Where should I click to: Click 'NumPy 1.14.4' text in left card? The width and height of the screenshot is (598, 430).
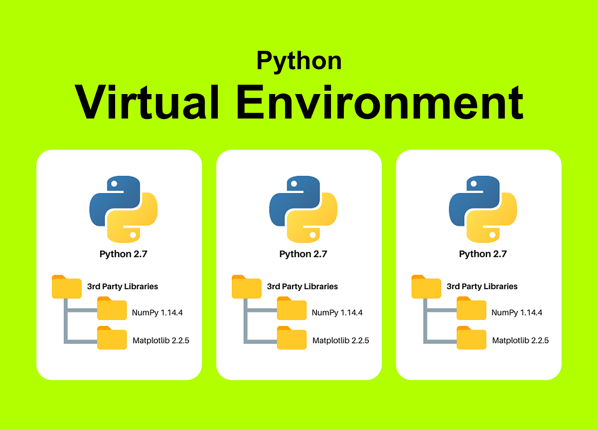(x=157, y=313)
